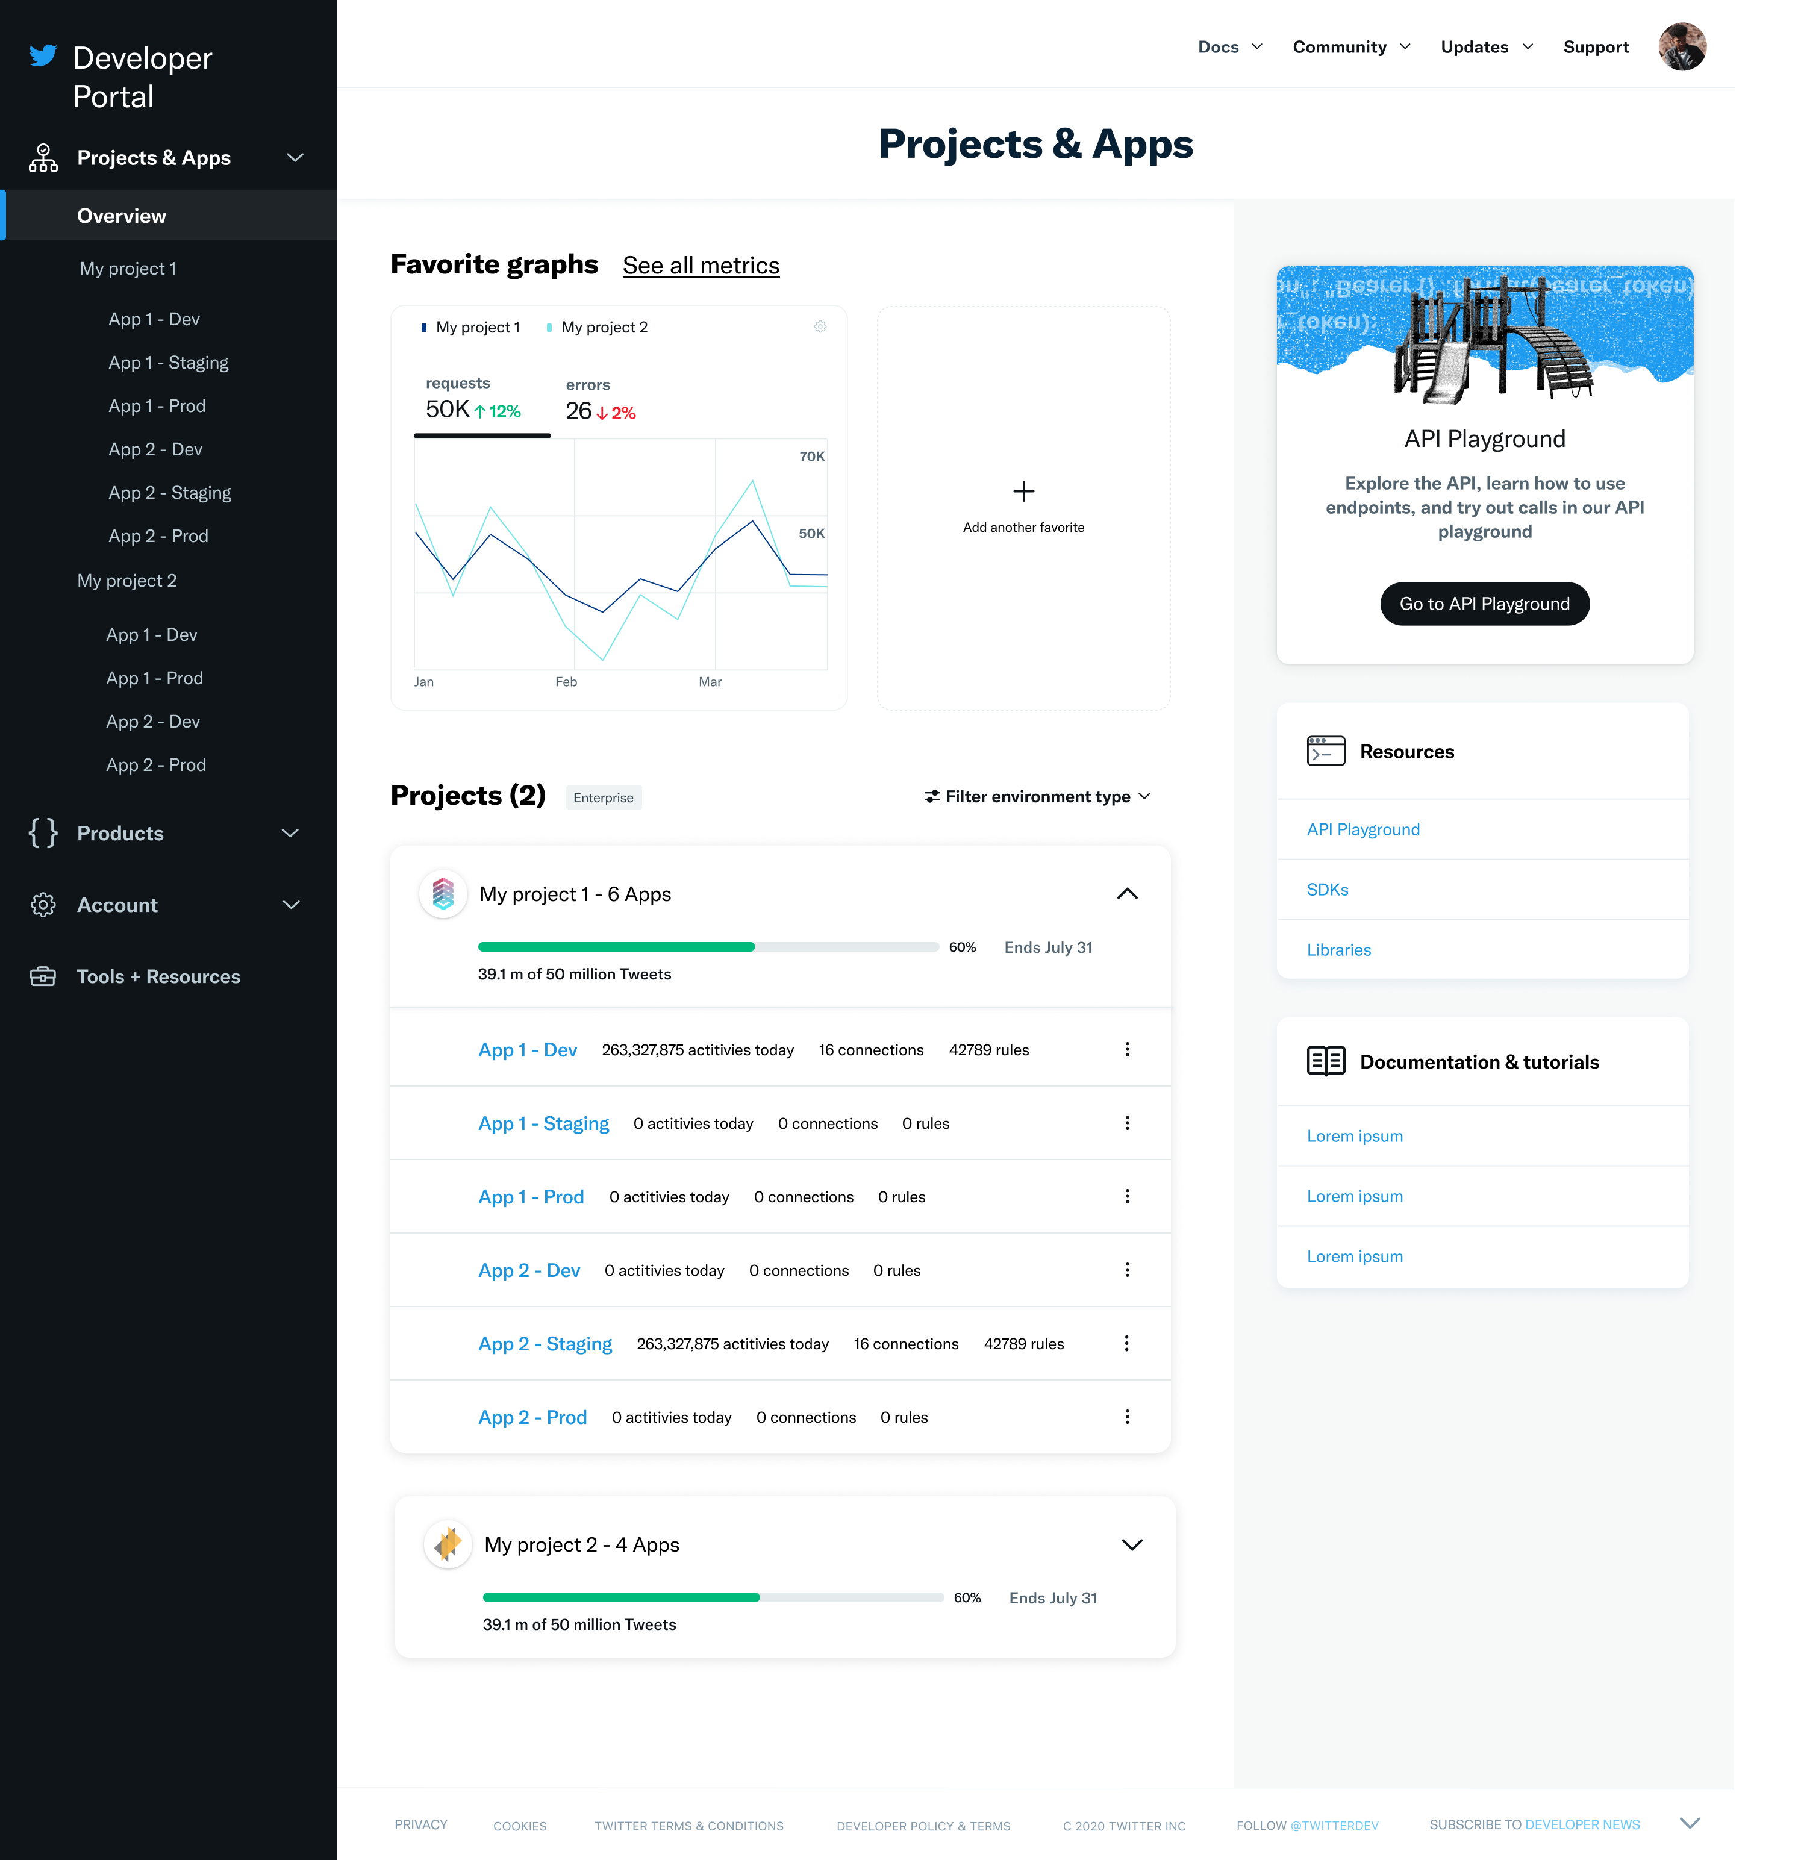Collapse the My project 1 card
The image size is (1801, 1860).
point(1126,893)
